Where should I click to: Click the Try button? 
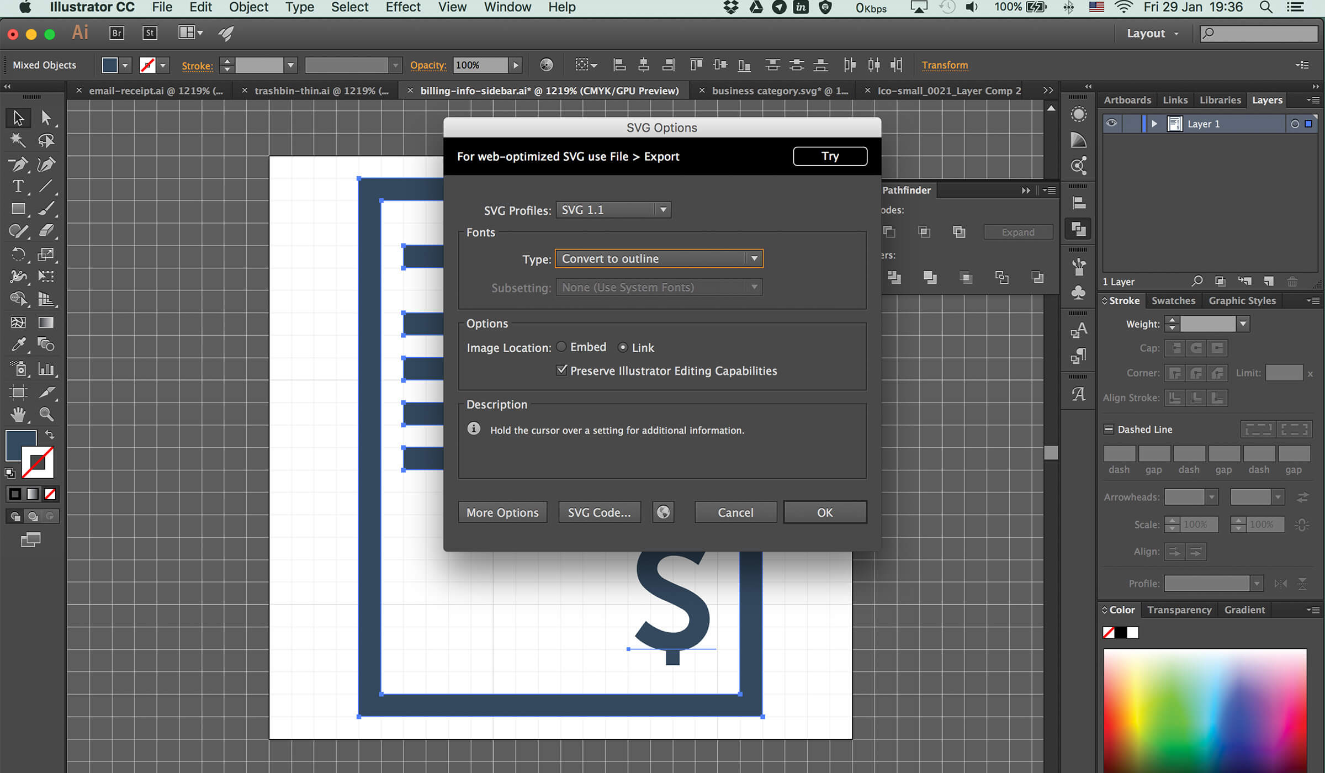[830, 156]
